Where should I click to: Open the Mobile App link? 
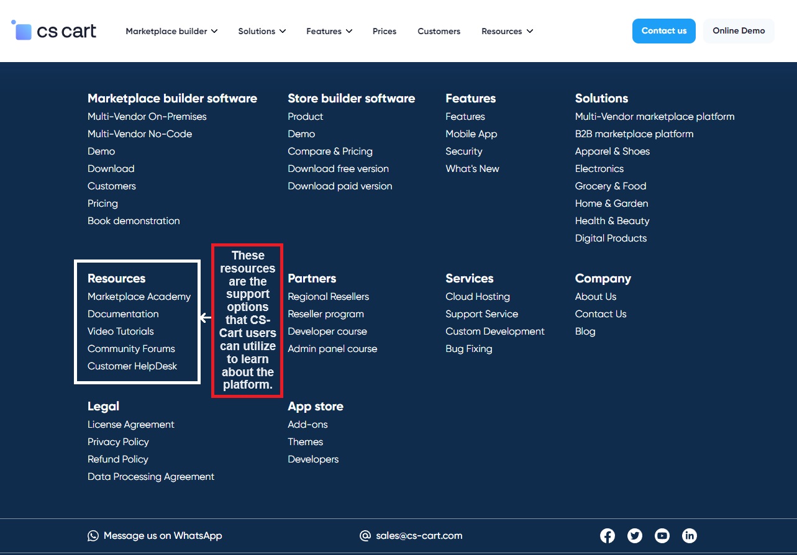[471, 134]
